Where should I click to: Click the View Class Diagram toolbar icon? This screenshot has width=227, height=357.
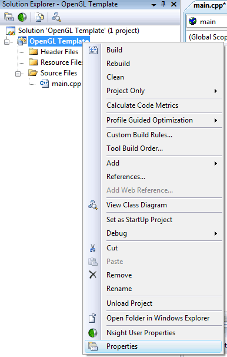tap(56, 17)
